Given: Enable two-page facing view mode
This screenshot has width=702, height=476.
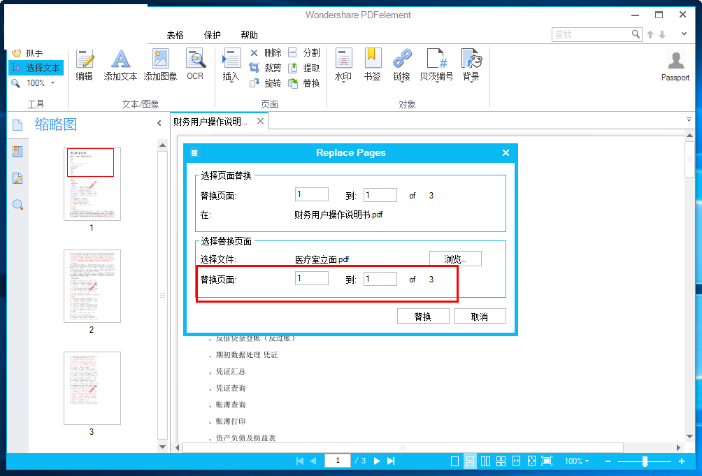Looking at the screenshot, I should click(486, 461).
